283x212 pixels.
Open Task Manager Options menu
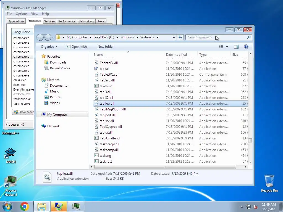pyautogui.click(x=22, y=14)
